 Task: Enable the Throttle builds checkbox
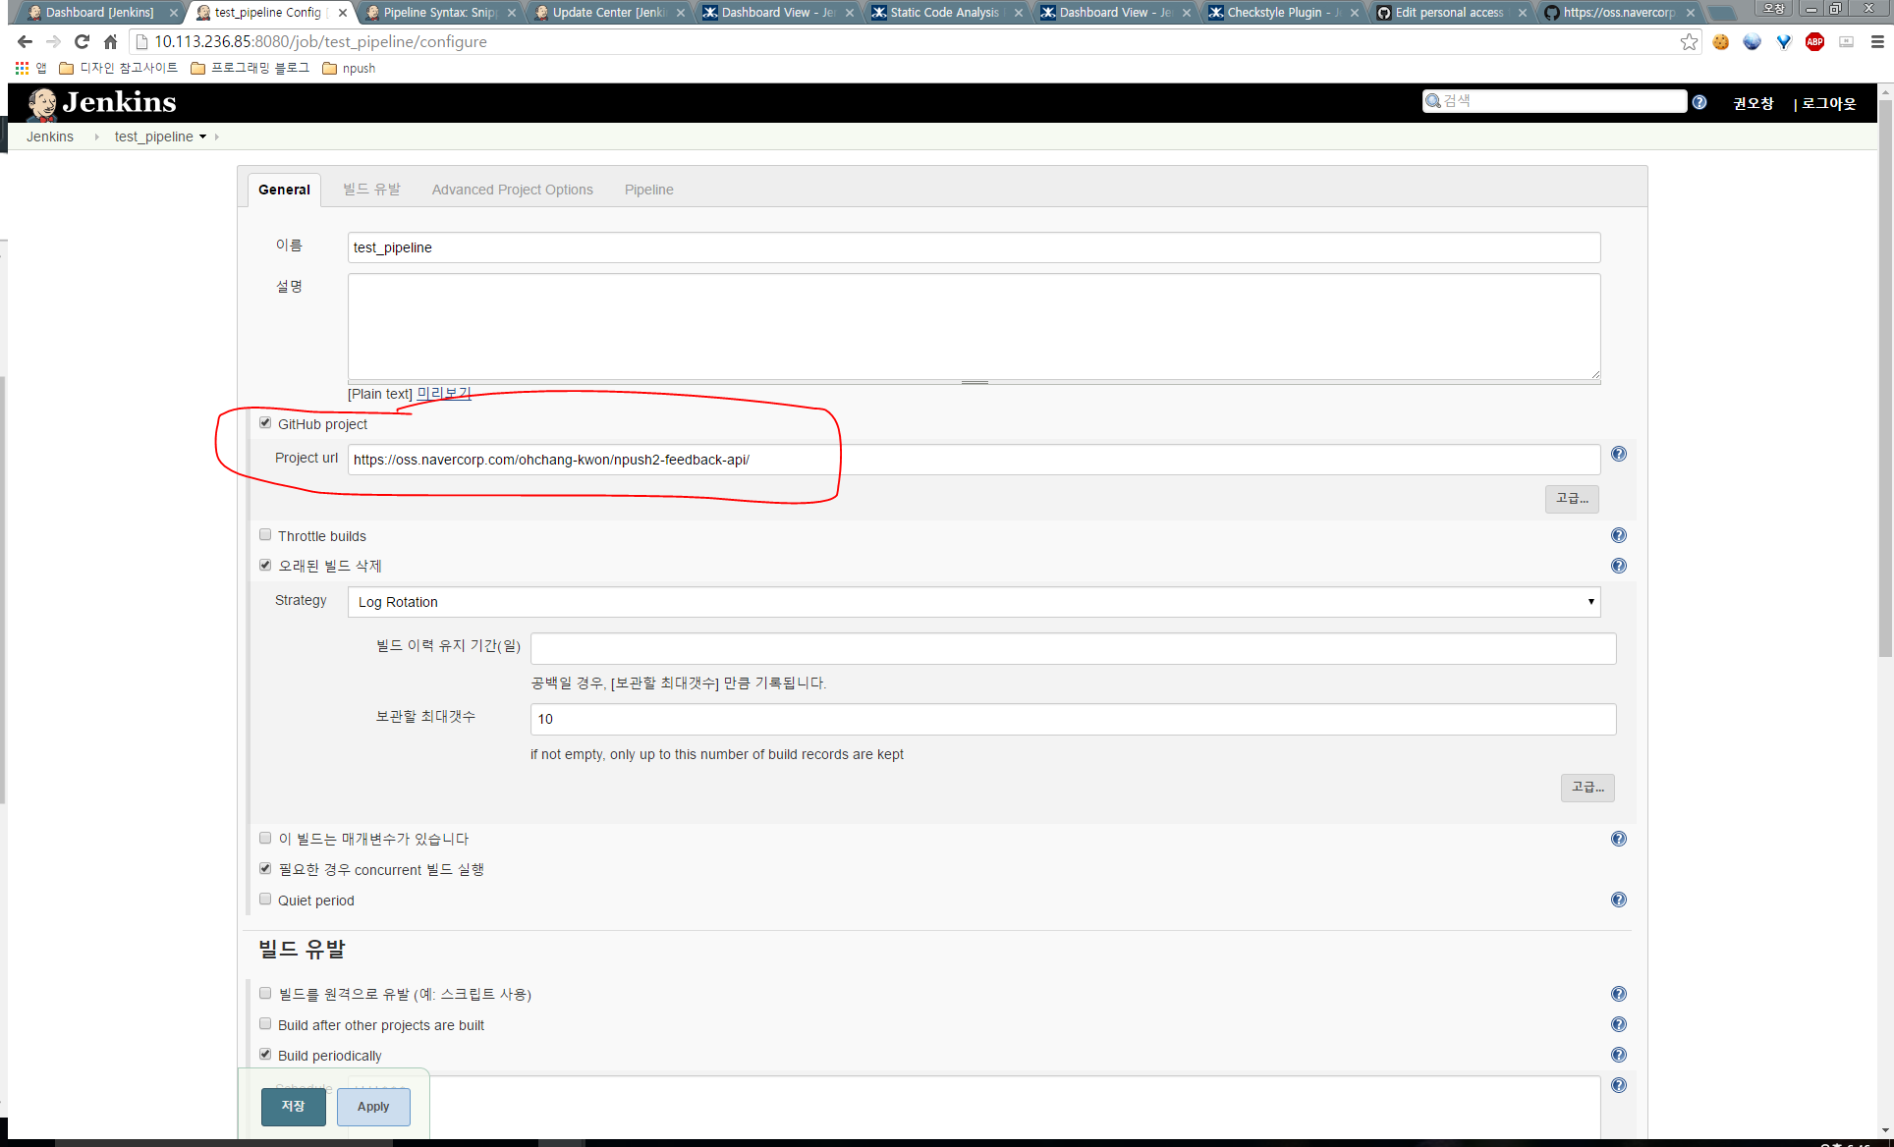[265, 535]
